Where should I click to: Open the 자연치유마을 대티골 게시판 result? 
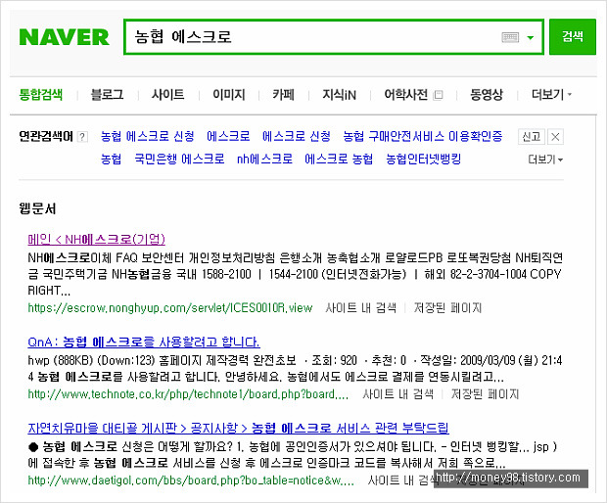coord(238,429)
